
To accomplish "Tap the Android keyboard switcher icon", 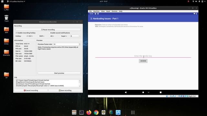I will (148, 92).
